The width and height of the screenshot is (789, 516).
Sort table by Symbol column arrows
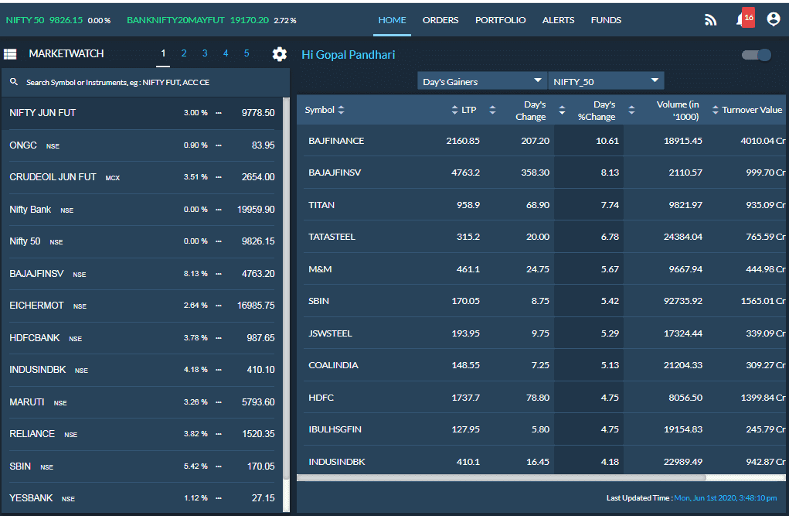coord(341,110)
